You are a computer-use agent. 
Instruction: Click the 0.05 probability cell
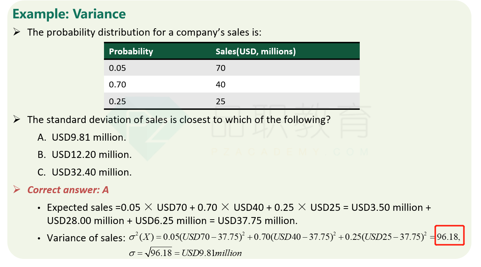(x=118, y=68)
